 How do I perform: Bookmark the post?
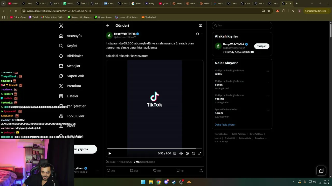coord(180,171)
